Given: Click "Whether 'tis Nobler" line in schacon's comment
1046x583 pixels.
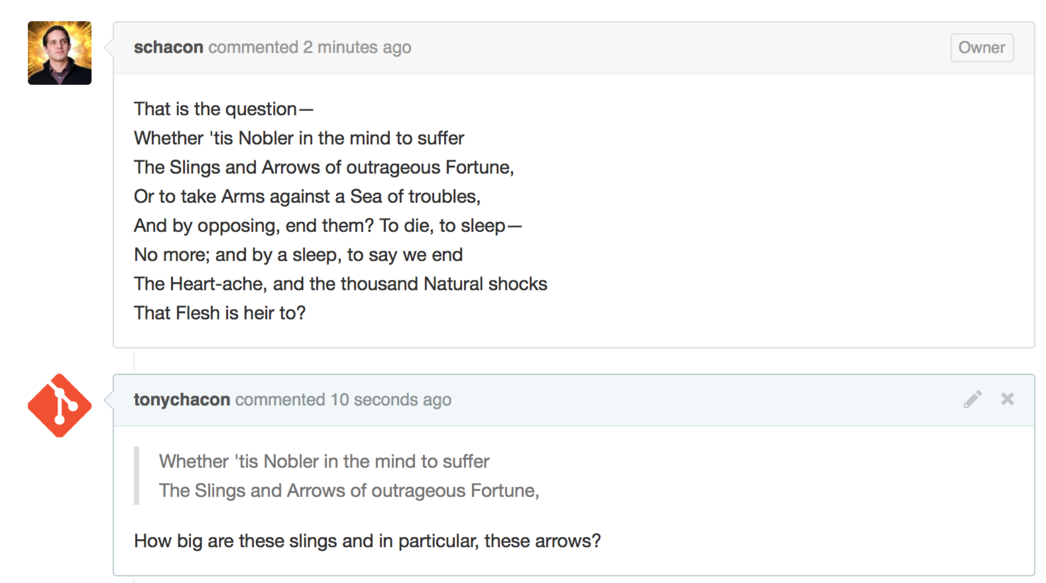Looking at the screenshot, I should pos(299,138).
